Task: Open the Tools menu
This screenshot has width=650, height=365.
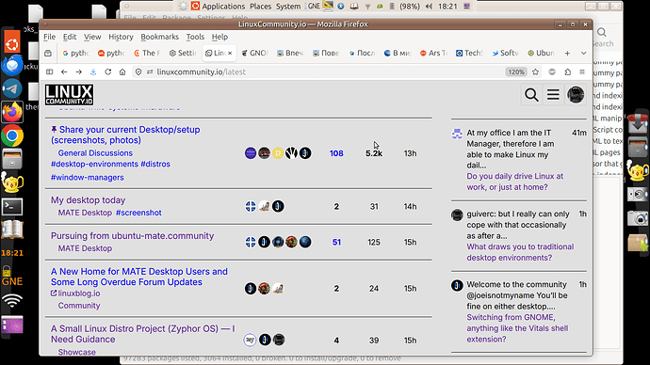Action: [195, 37]
